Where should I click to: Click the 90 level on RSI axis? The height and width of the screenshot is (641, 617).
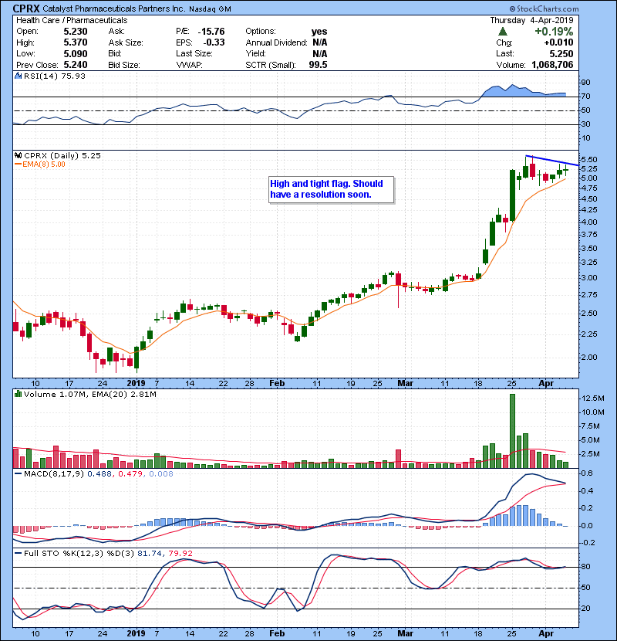[x=585, y=83]
